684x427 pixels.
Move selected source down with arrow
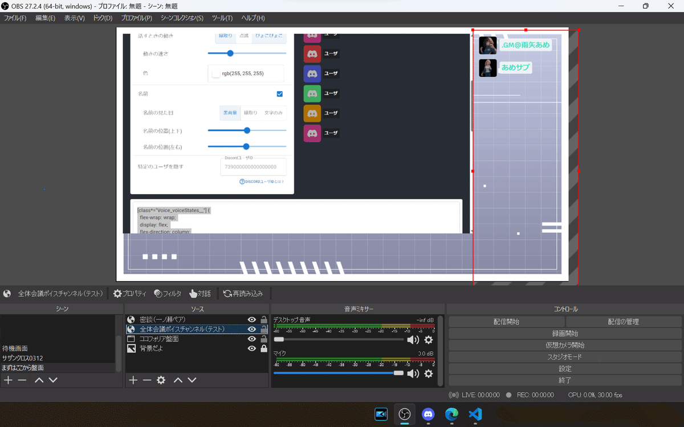[192, 380]
